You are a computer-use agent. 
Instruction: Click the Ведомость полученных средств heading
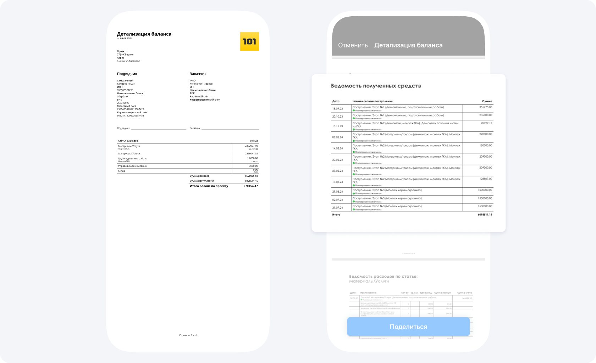tap(376, 86)
